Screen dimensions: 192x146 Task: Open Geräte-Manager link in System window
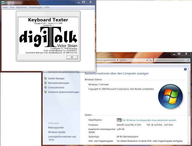[56, 78]
